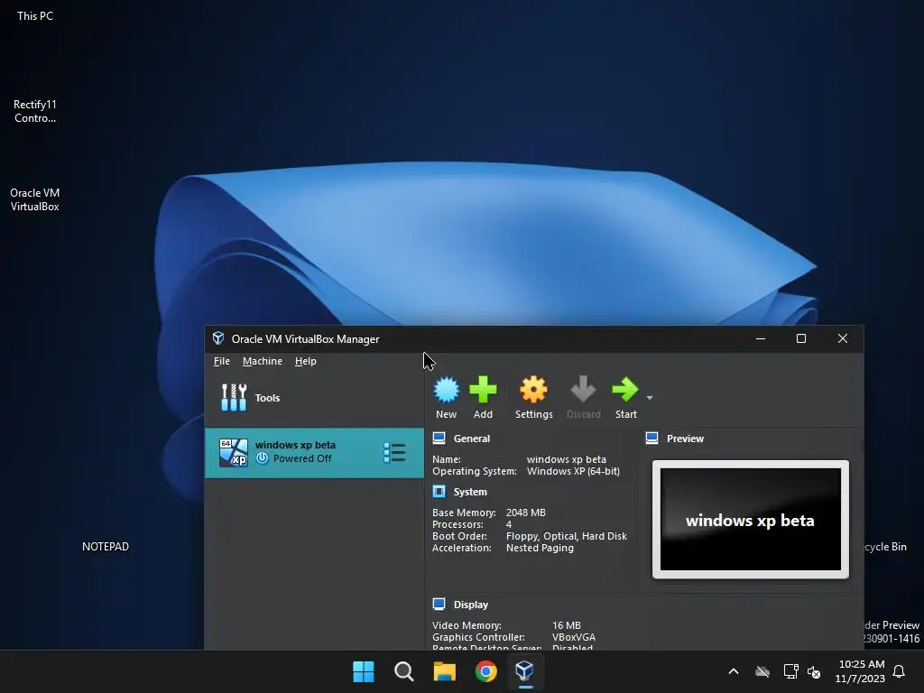
Task: Click the Operating System value Windows XP (64-bit)
Action: [x=573, y=471]
